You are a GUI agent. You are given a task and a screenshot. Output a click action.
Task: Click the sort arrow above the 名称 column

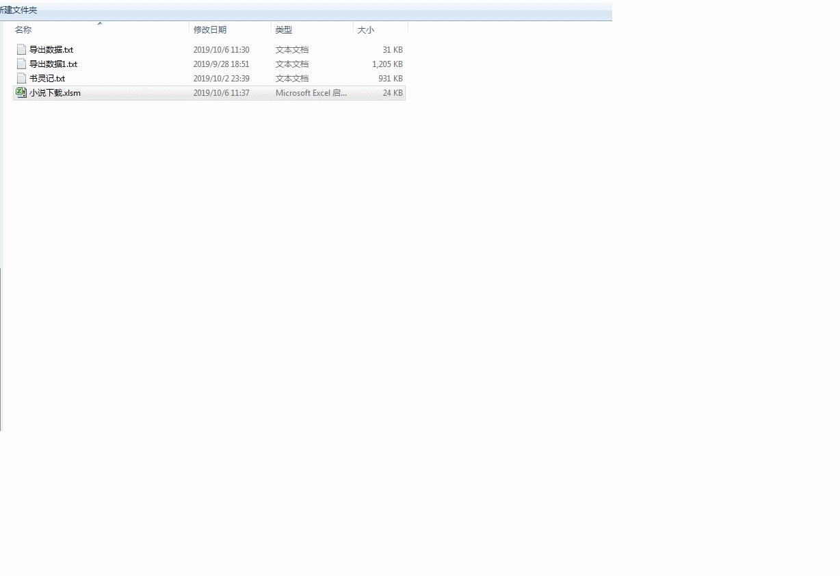pyautogui.click(x=100, y=23)
